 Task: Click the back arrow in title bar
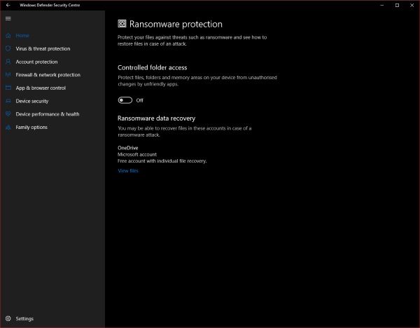click(x=8, y=5)
